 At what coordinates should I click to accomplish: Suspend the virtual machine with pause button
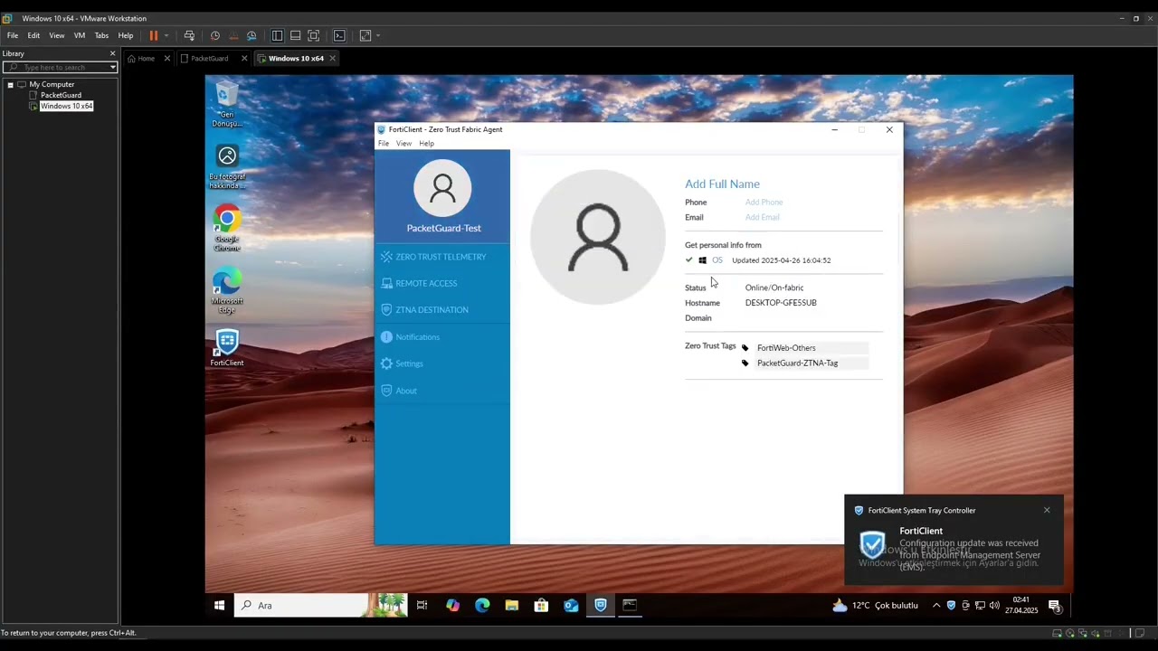[x=154, y=35]
